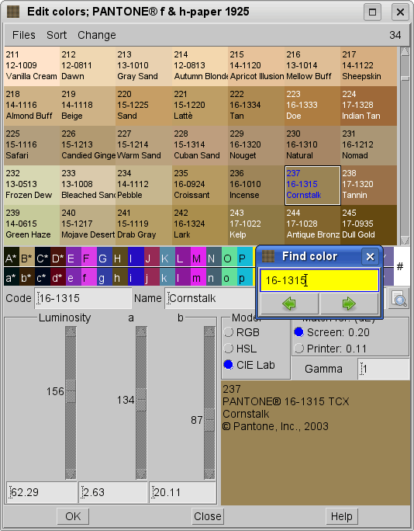Select the B* group tile
The height and width of the screenshot is (531, 414).
click(26, 259)
